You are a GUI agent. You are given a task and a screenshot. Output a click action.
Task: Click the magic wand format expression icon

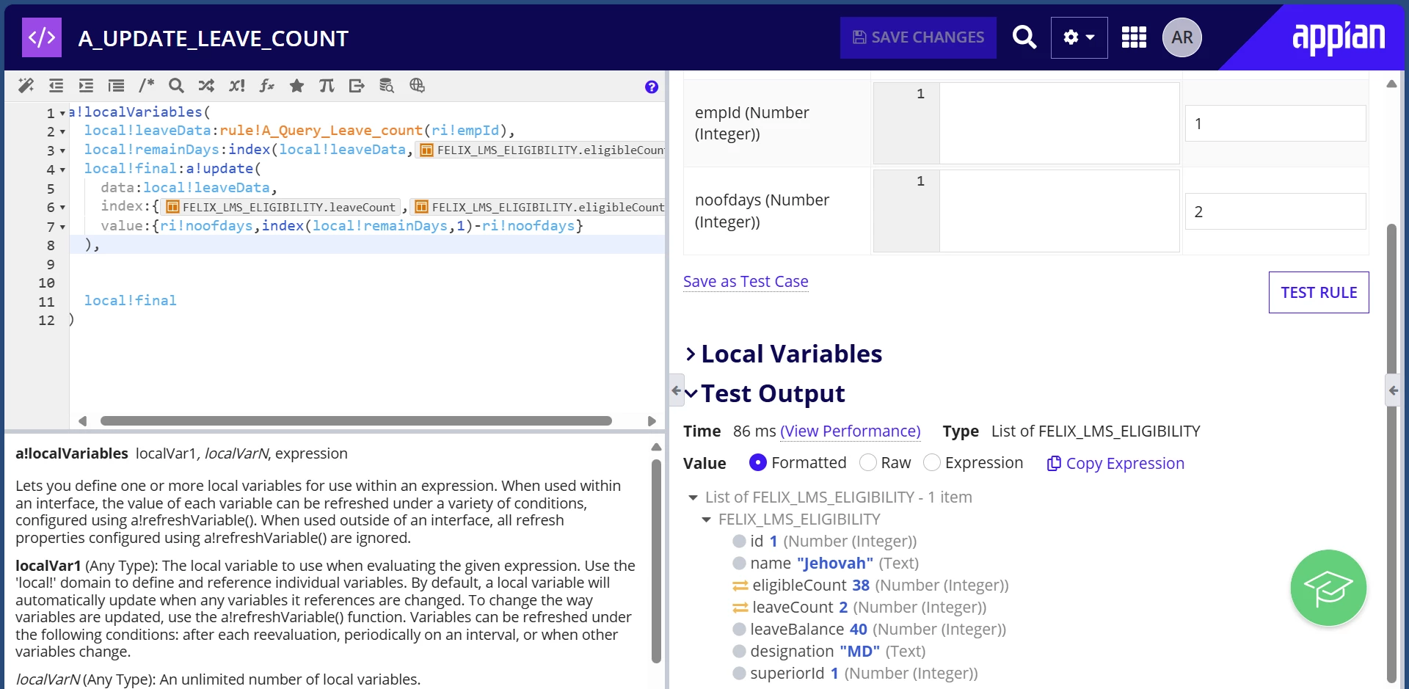(26, 86)
